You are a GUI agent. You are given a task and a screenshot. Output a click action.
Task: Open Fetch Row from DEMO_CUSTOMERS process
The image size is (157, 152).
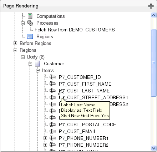(75, 30)
